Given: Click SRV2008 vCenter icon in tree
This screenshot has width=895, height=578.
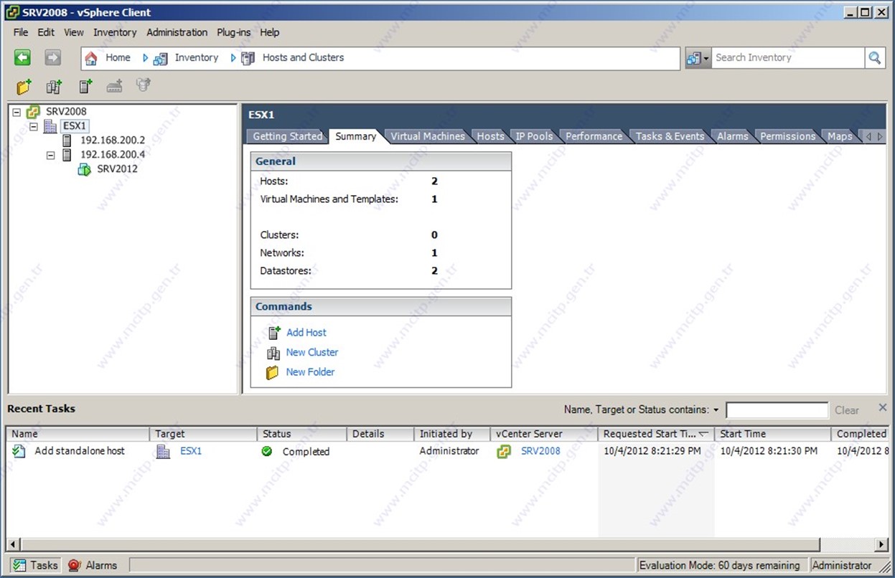Looking at the screenshot, I should pyautogui.click(x=33, y=112).
